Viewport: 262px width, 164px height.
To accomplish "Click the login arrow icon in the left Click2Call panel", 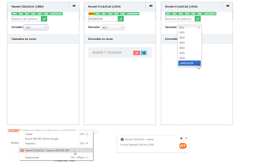I will click(74, 6).
